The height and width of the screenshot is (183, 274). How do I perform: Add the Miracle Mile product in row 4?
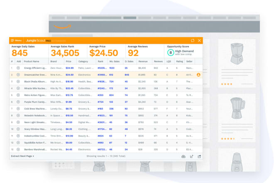(x=18, y=88)
